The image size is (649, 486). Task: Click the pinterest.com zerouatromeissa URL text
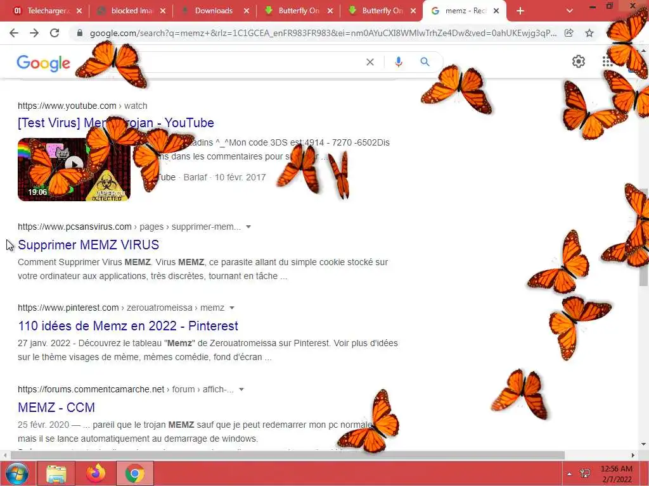[x=121, y=308]
